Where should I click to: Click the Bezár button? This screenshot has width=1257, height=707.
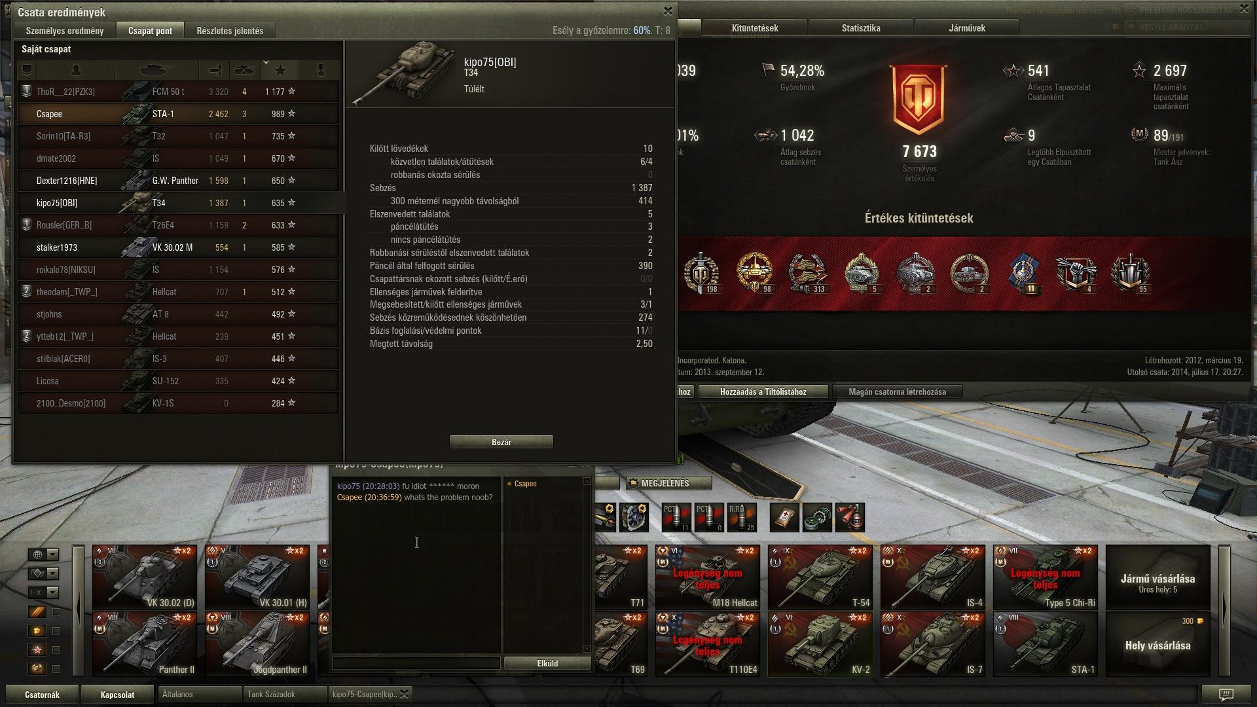[x=501, y=443]
